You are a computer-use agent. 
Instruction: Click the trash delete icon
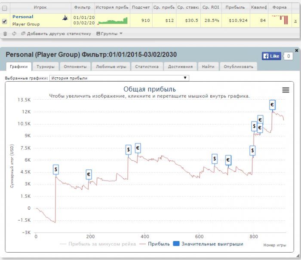pyautogui.click(x=5, y=34)
